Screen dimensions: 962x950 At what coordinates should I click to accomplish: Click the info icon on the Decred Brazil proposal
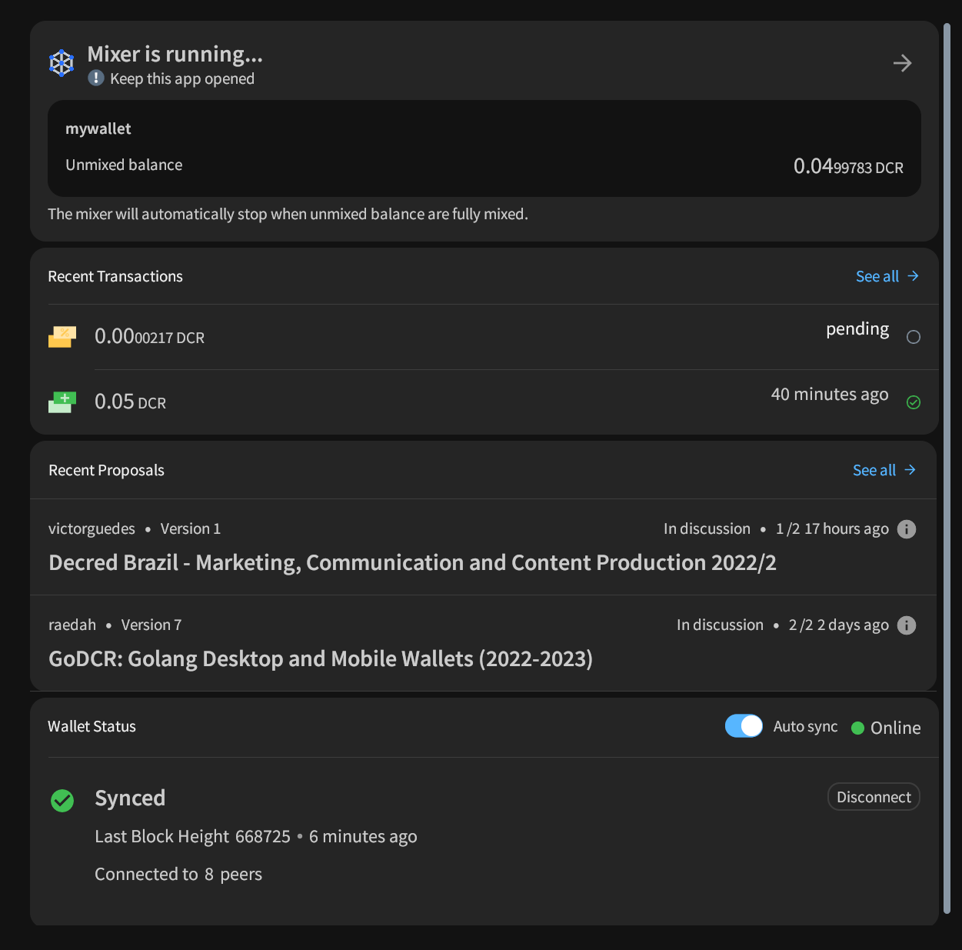point(907,529)
